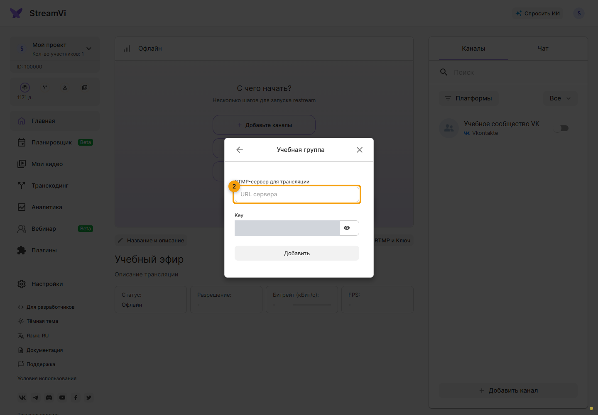The width and height of the screenshot is (598, 415).
Task: Open Условия использования link
Action: tap(47, 378)
